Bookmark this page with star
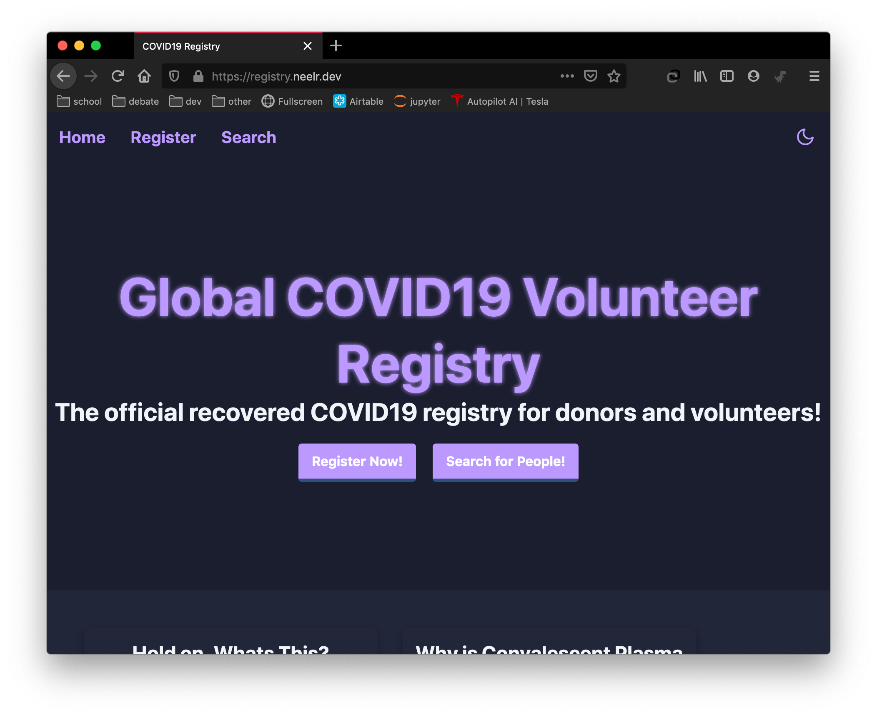Screen dimensions: 877x716 [614, 76]
